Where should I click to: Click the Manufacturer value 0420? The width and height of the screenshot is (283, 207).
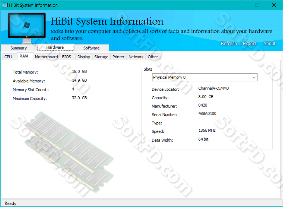[x=203, y=105]
